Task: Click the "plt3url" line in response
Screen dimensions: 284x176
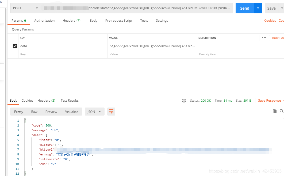Action: tap(51, 145)
